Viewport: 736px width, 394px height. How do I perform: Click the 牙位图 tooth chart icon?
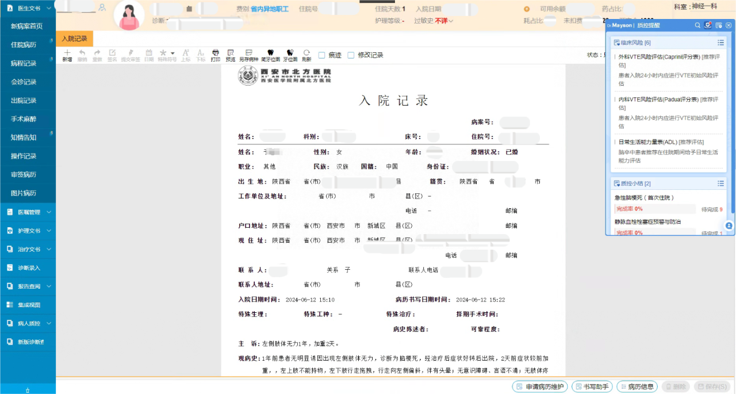[289, 55]
